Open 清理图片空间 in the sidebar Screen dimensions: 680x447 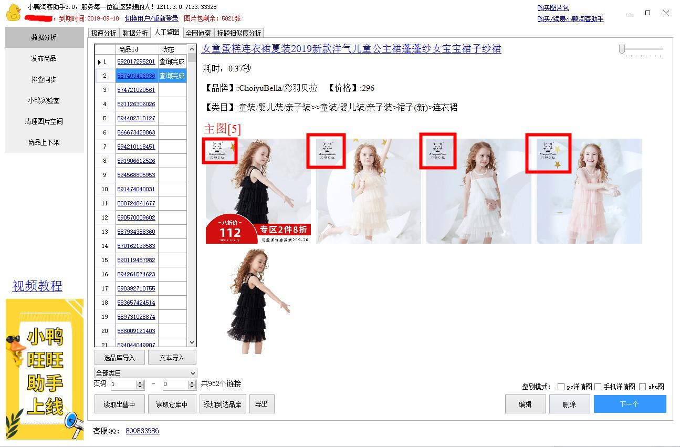pyautogui.click(x=44, y=120)
